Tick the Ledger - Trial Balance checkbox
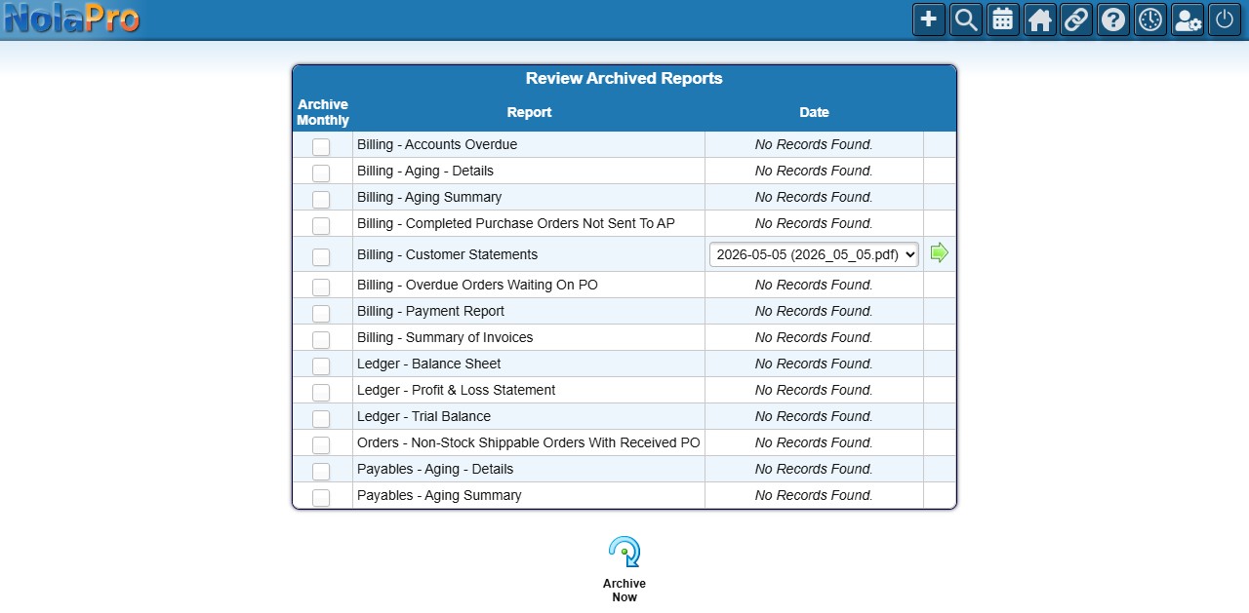1249x613 pixels. pos(321,419)
